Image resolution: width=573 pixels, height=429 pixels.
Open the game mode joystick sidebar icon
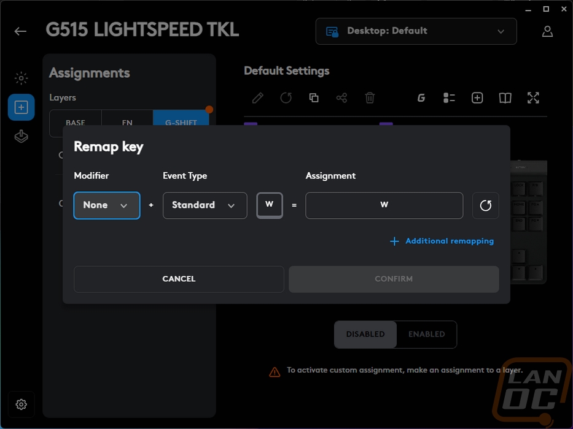[21, 137]
